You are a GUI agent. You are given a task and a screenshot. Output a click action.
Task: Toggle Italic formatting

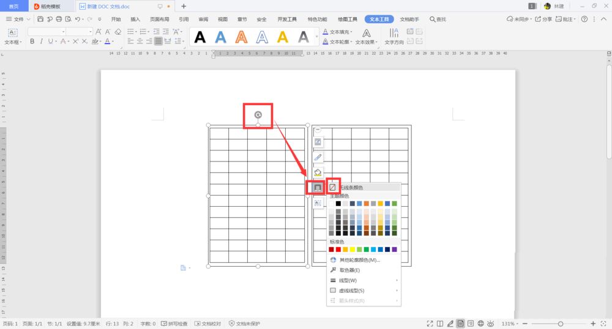(42, 42)
